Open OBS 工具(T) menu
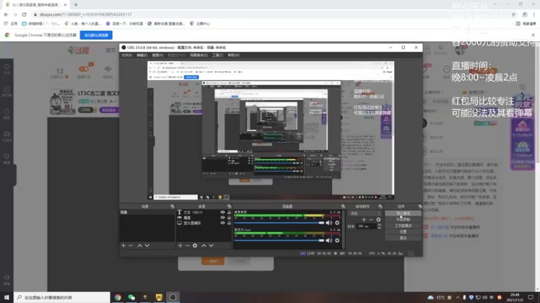 (x=217, y=55)
